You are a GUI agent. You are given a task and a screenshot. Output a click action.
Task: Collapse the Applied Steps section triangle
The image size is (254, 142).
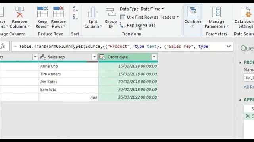point(240,100)
